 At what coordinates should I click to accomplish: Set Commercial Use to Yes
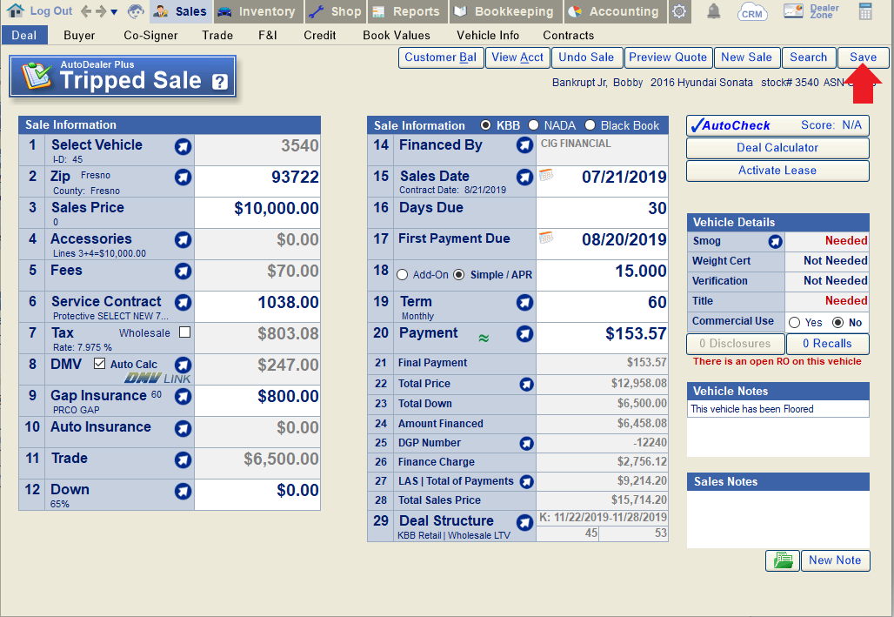794,323
